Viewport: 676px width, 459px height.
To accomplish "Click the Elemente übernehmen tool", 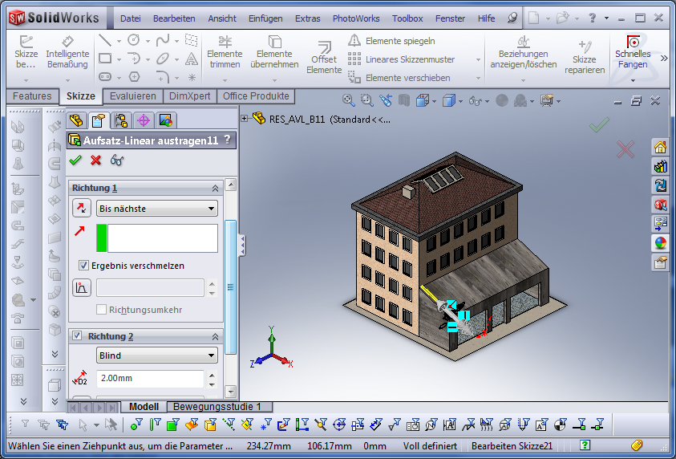I will [274, 53].
